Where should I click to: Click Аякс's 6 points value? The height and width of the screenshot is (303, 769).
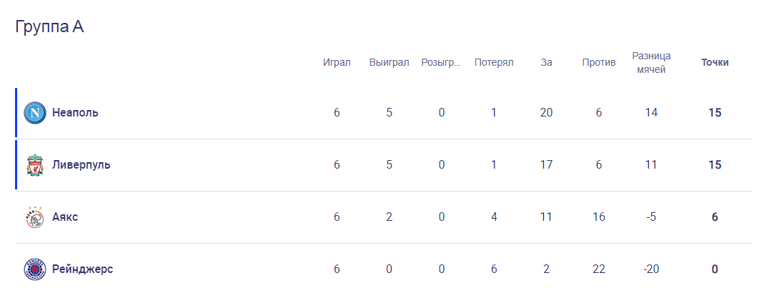click(715, 217)
